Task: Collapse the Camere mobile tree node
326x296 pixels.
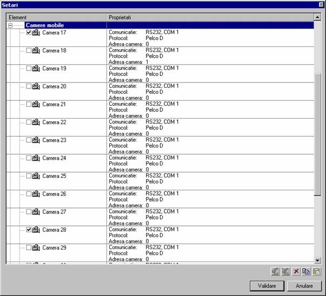Action: point(10,25)
